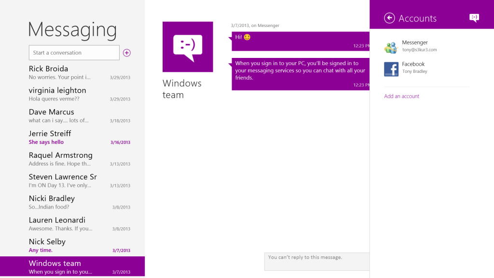The image size is (494, 278).
Task: Click the Facebook account icon
Action: click(391, 69)
